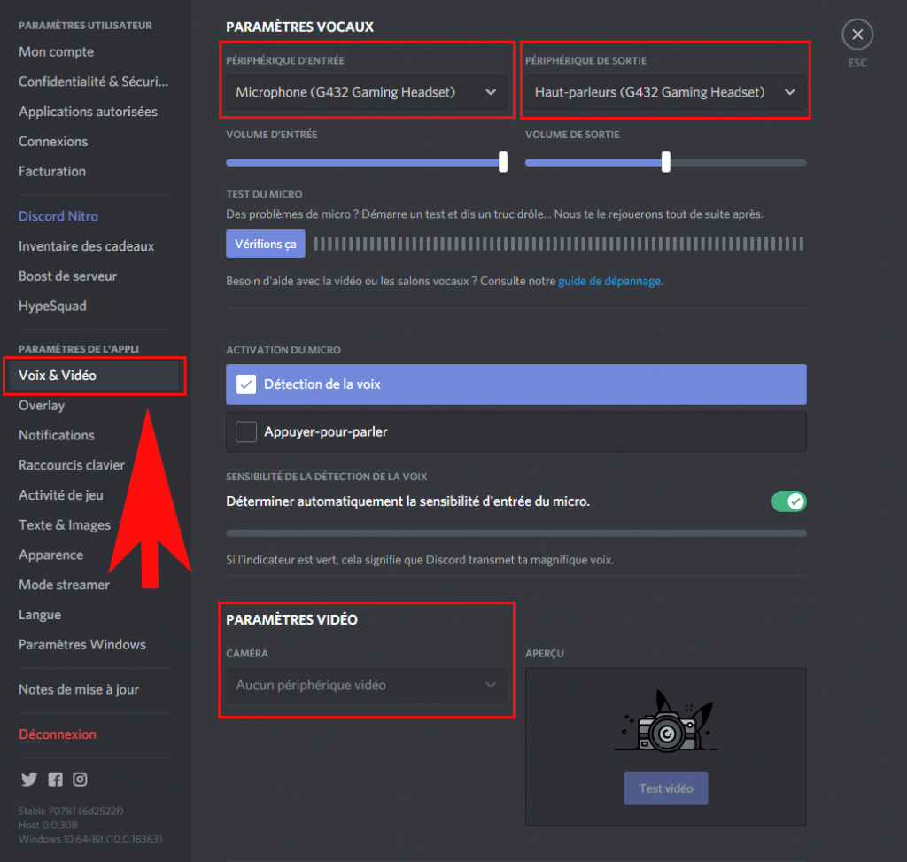Screen dimensions: 907x862
Task: Close settings with the ESC X icon
Action: 857,35
